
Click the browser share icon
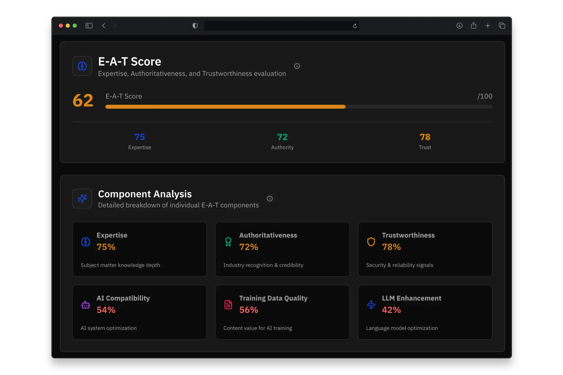coord(474,25)
